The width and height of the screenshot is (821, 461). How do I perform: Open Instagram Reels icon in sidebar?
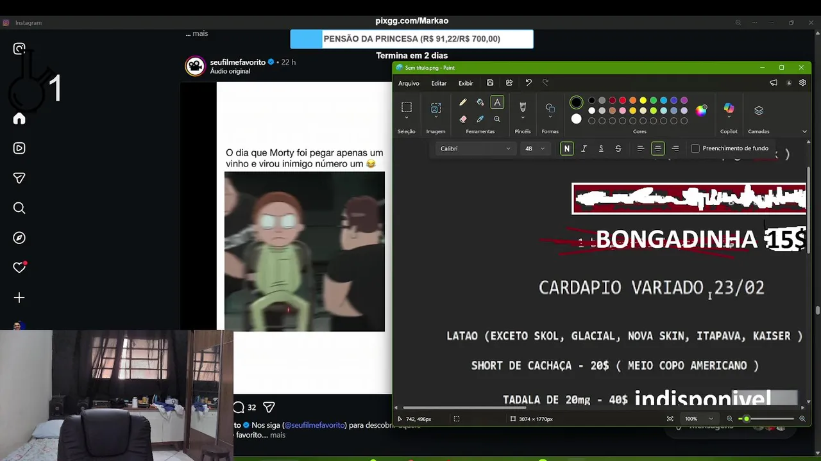(x=19, y=148)
